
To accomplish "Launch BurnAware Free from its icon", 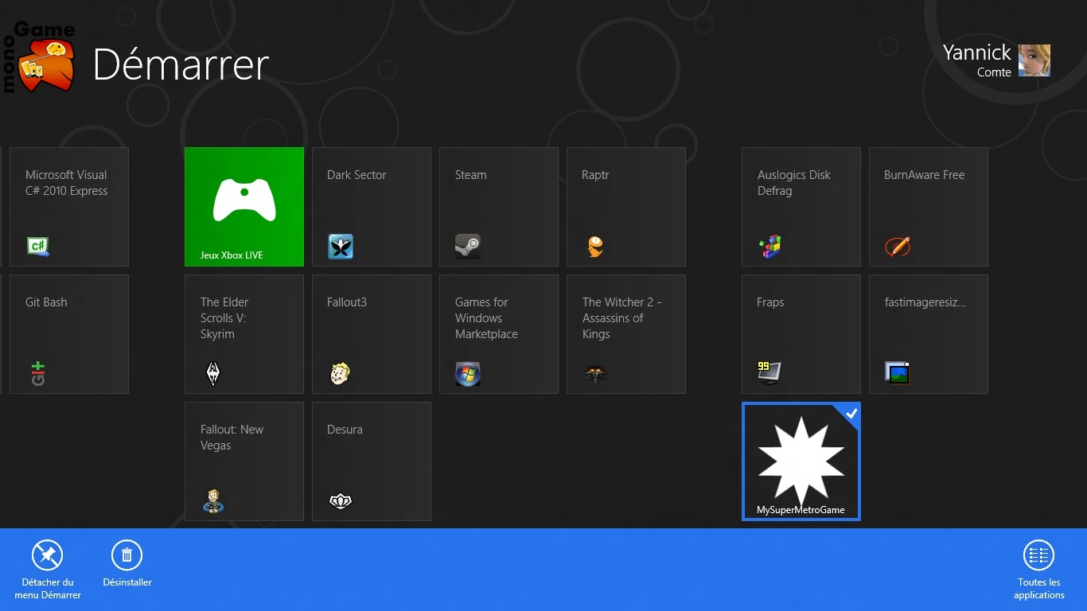I will click(x=898, y=247).
